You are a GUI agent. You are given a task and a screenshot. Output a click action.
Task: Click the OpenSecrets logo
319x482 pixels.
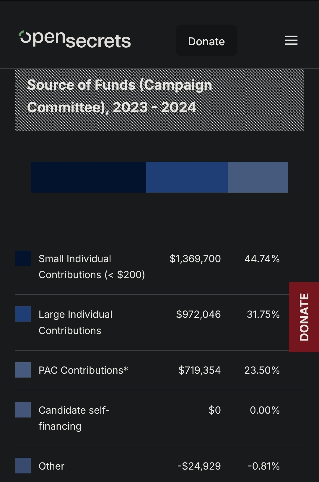(x=75, y=39)
